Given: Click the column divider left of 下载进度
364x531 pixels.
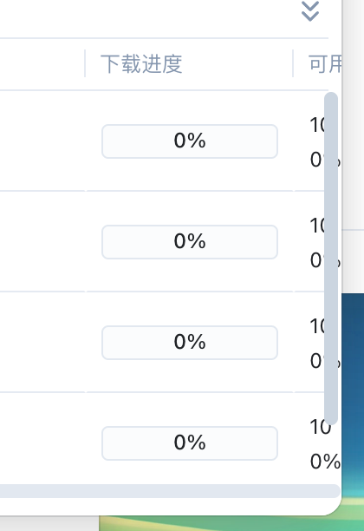Looking at the screenshot, I should [85, 63].
